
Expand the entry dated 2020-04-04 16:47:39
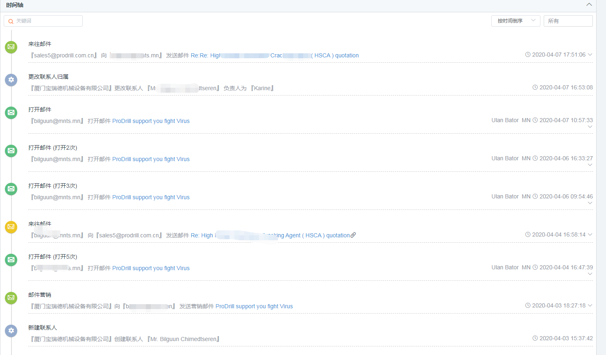590,274
